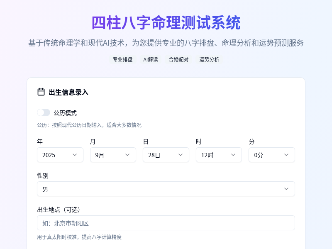Click the birthplace input field
The width and height of the screenshot is (332, 249).
[x=166, y=223]
